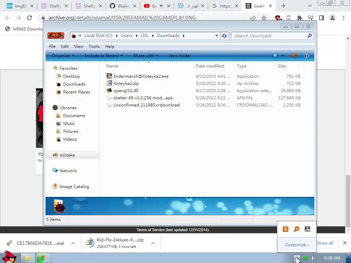Switch to the ImgBB tab
This screenshot has width=351, height=263.
tap(20, 6)
